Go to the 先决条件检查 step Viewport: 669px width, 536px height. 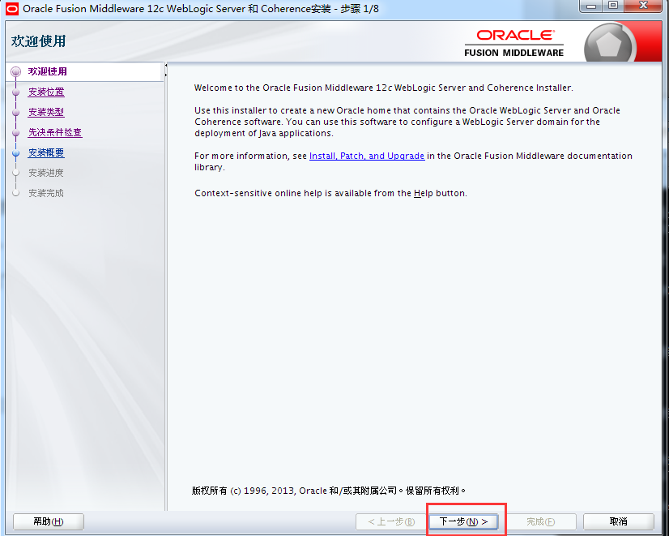(x=55, y=132)
